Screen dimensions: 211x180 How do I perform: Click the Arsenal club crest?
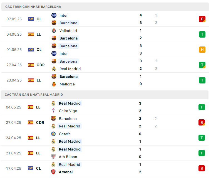53,172
